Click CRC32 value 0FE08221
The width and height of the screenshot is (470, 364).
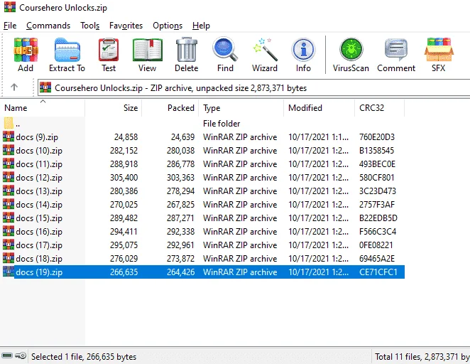(x=376, y=245)
